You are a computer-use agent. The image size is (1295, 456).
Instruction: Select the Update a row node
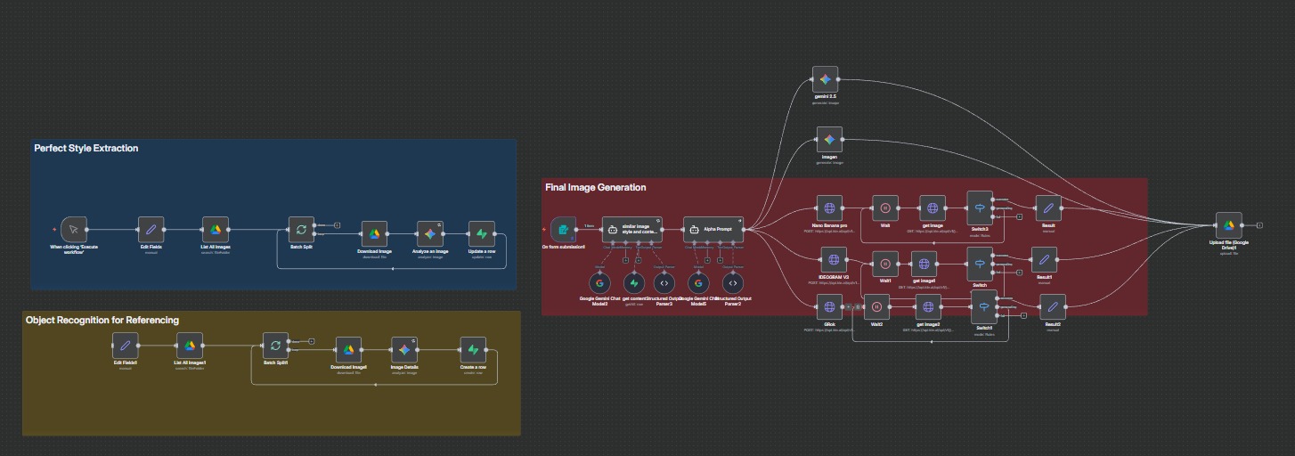point(482,234)
